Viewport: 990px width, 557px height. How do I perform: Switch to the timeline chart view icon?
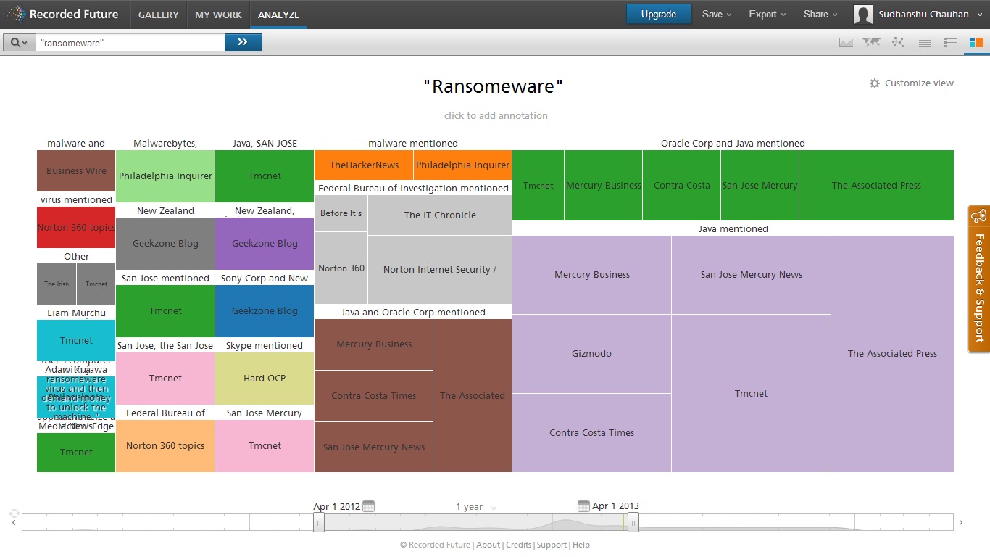click(845, 42)
